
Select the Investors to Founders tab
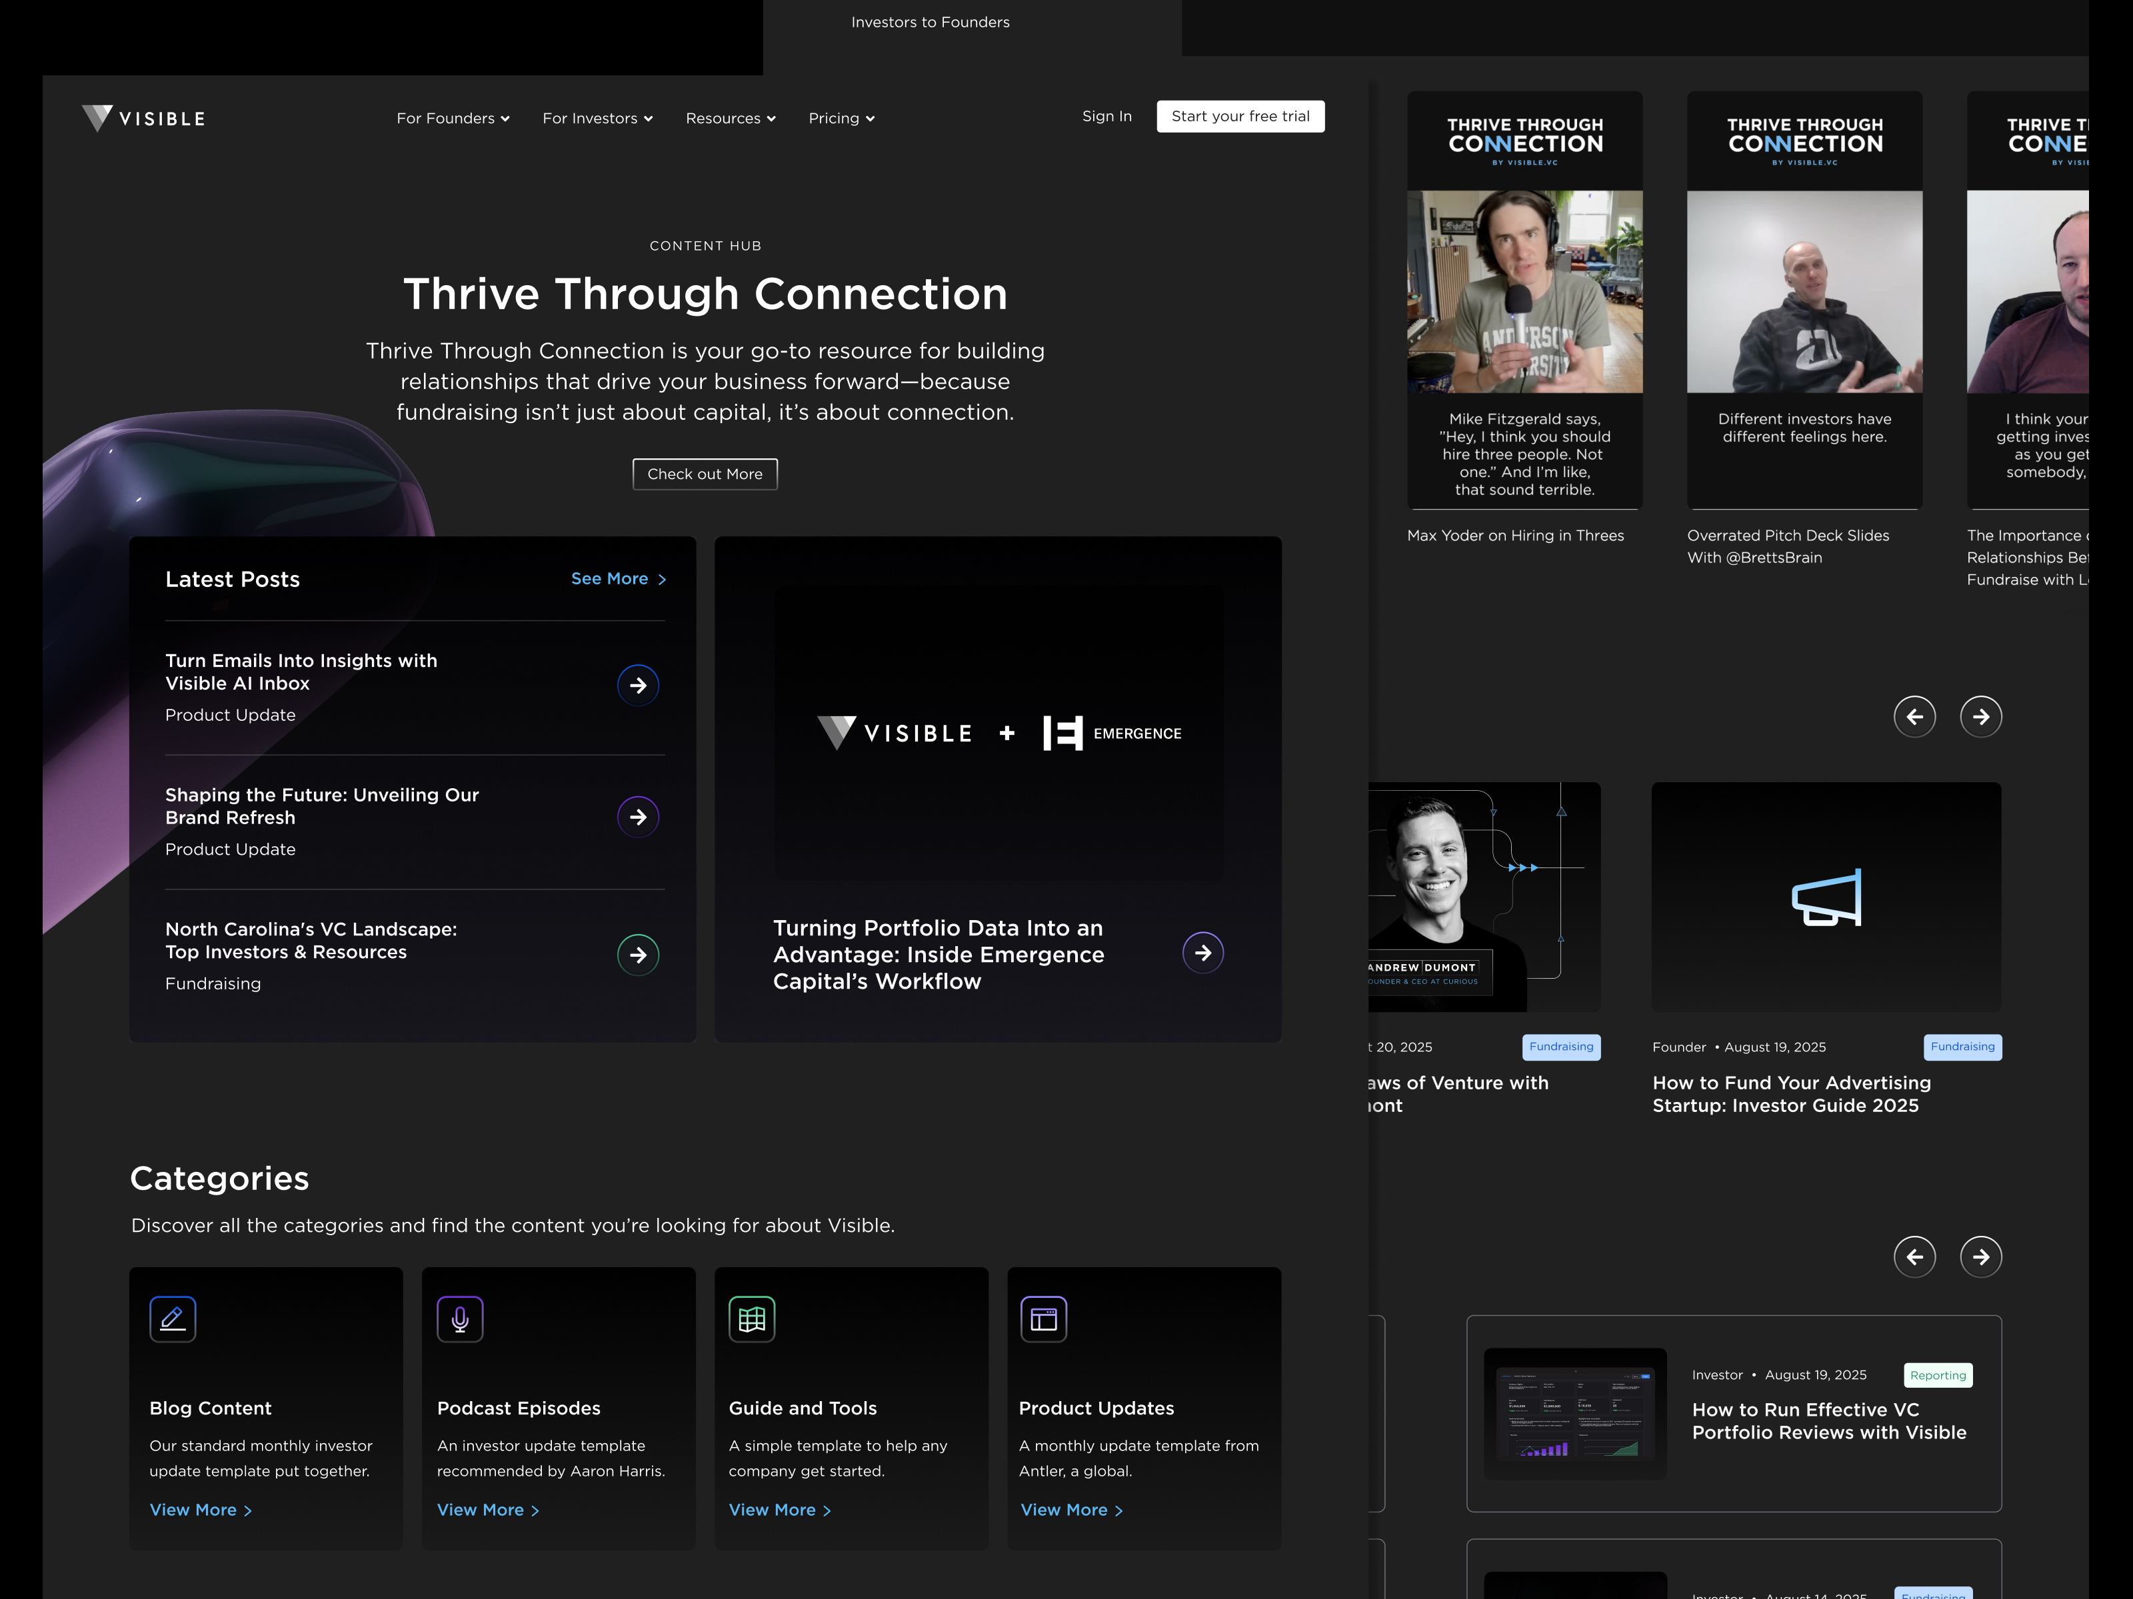pos(930,22)
